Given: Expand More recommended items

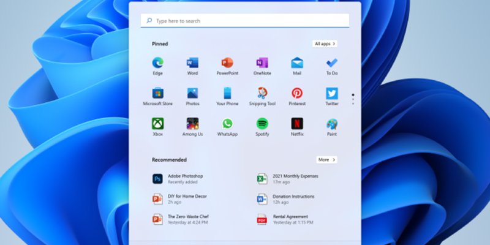Looking at the screenshot, I should 326,160.
